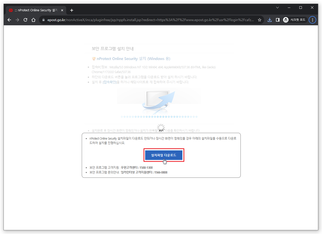Open the 시크릿 모드 incognito indicator

(x=295, y=20)
